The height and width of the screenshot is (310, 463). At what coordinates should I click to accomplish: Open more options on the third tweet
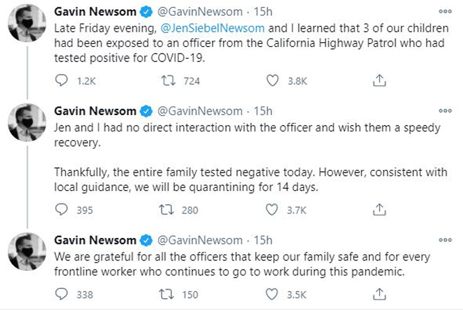(x=445, y=240)
